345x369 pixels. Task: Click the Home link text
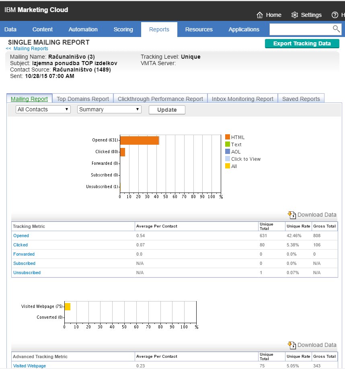coord(274,15)
